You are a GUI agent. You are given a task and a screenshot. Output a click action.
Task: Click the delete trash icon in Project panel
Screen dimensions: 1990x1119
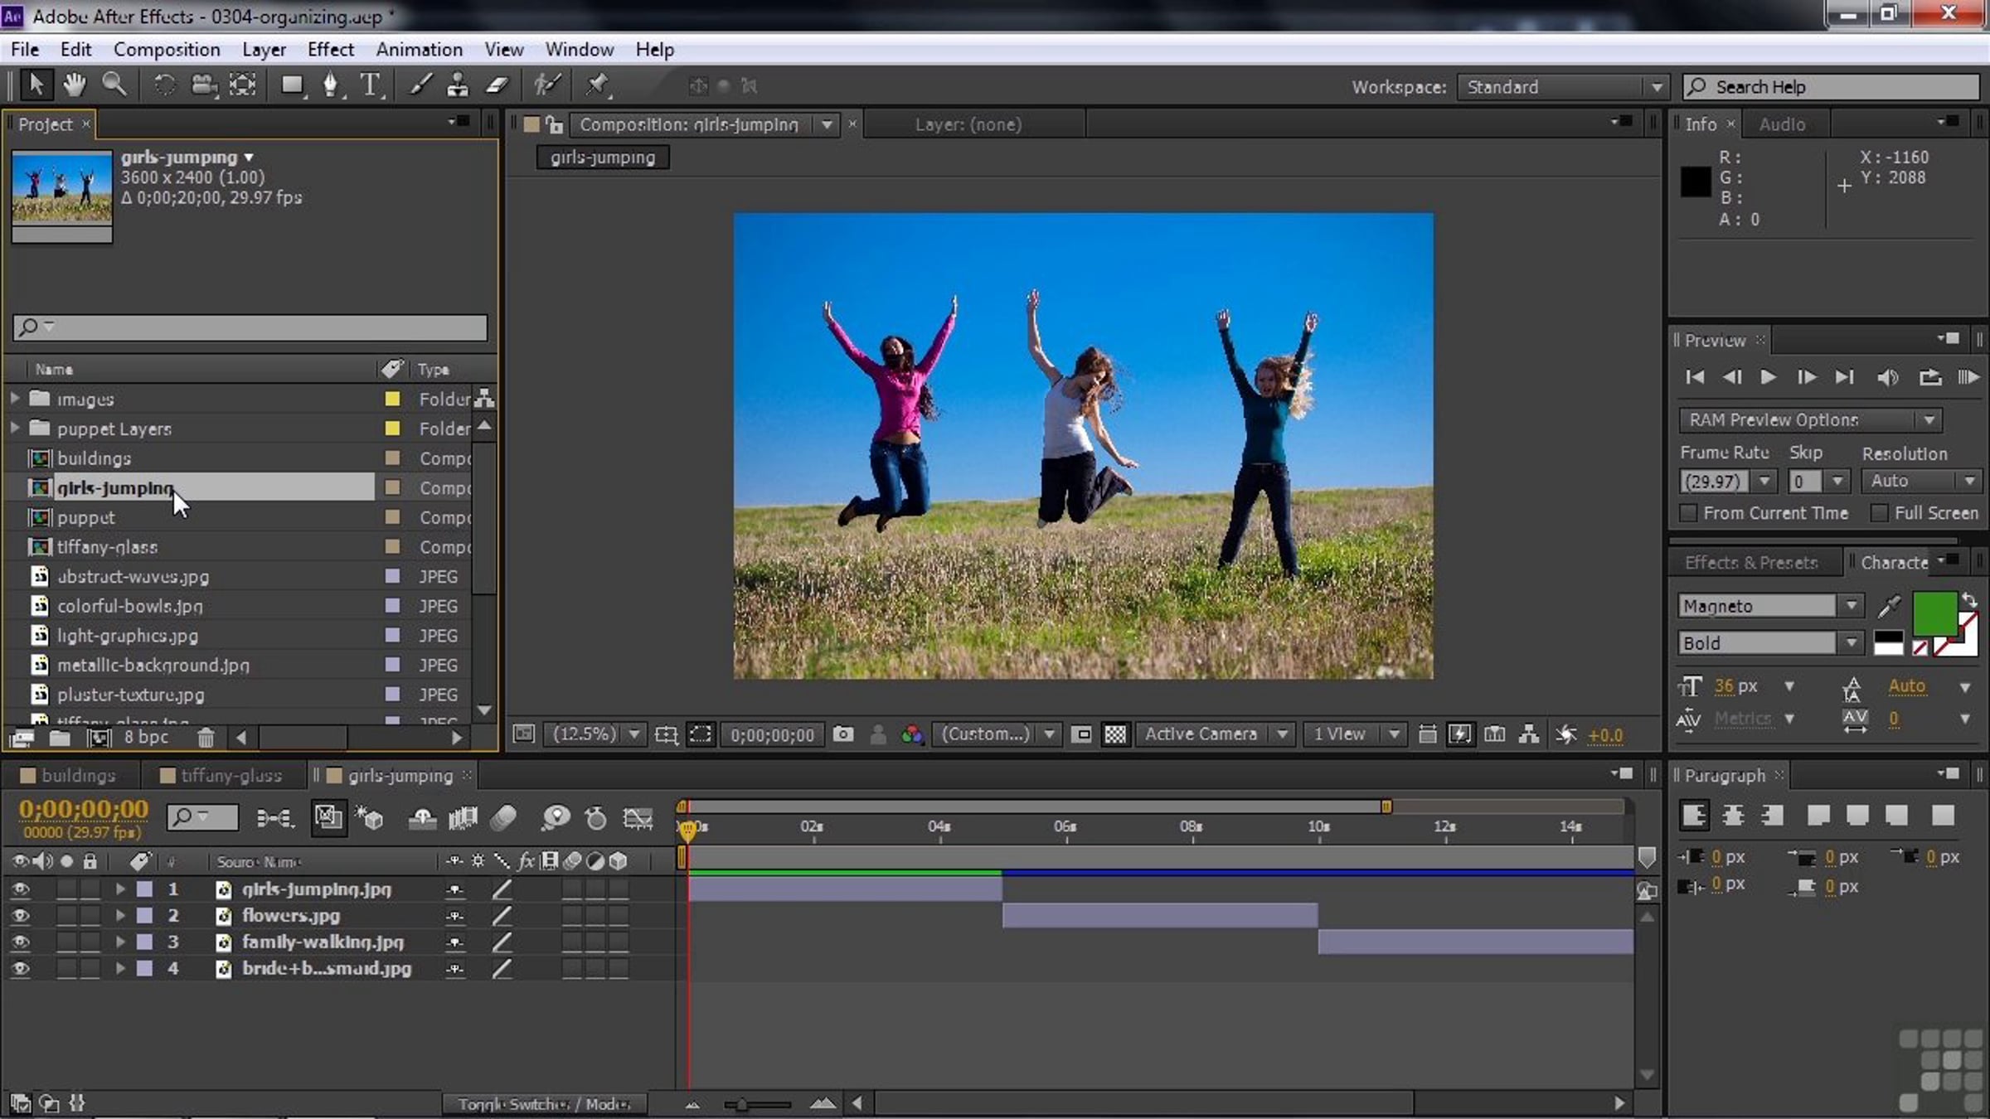point(206,737)
